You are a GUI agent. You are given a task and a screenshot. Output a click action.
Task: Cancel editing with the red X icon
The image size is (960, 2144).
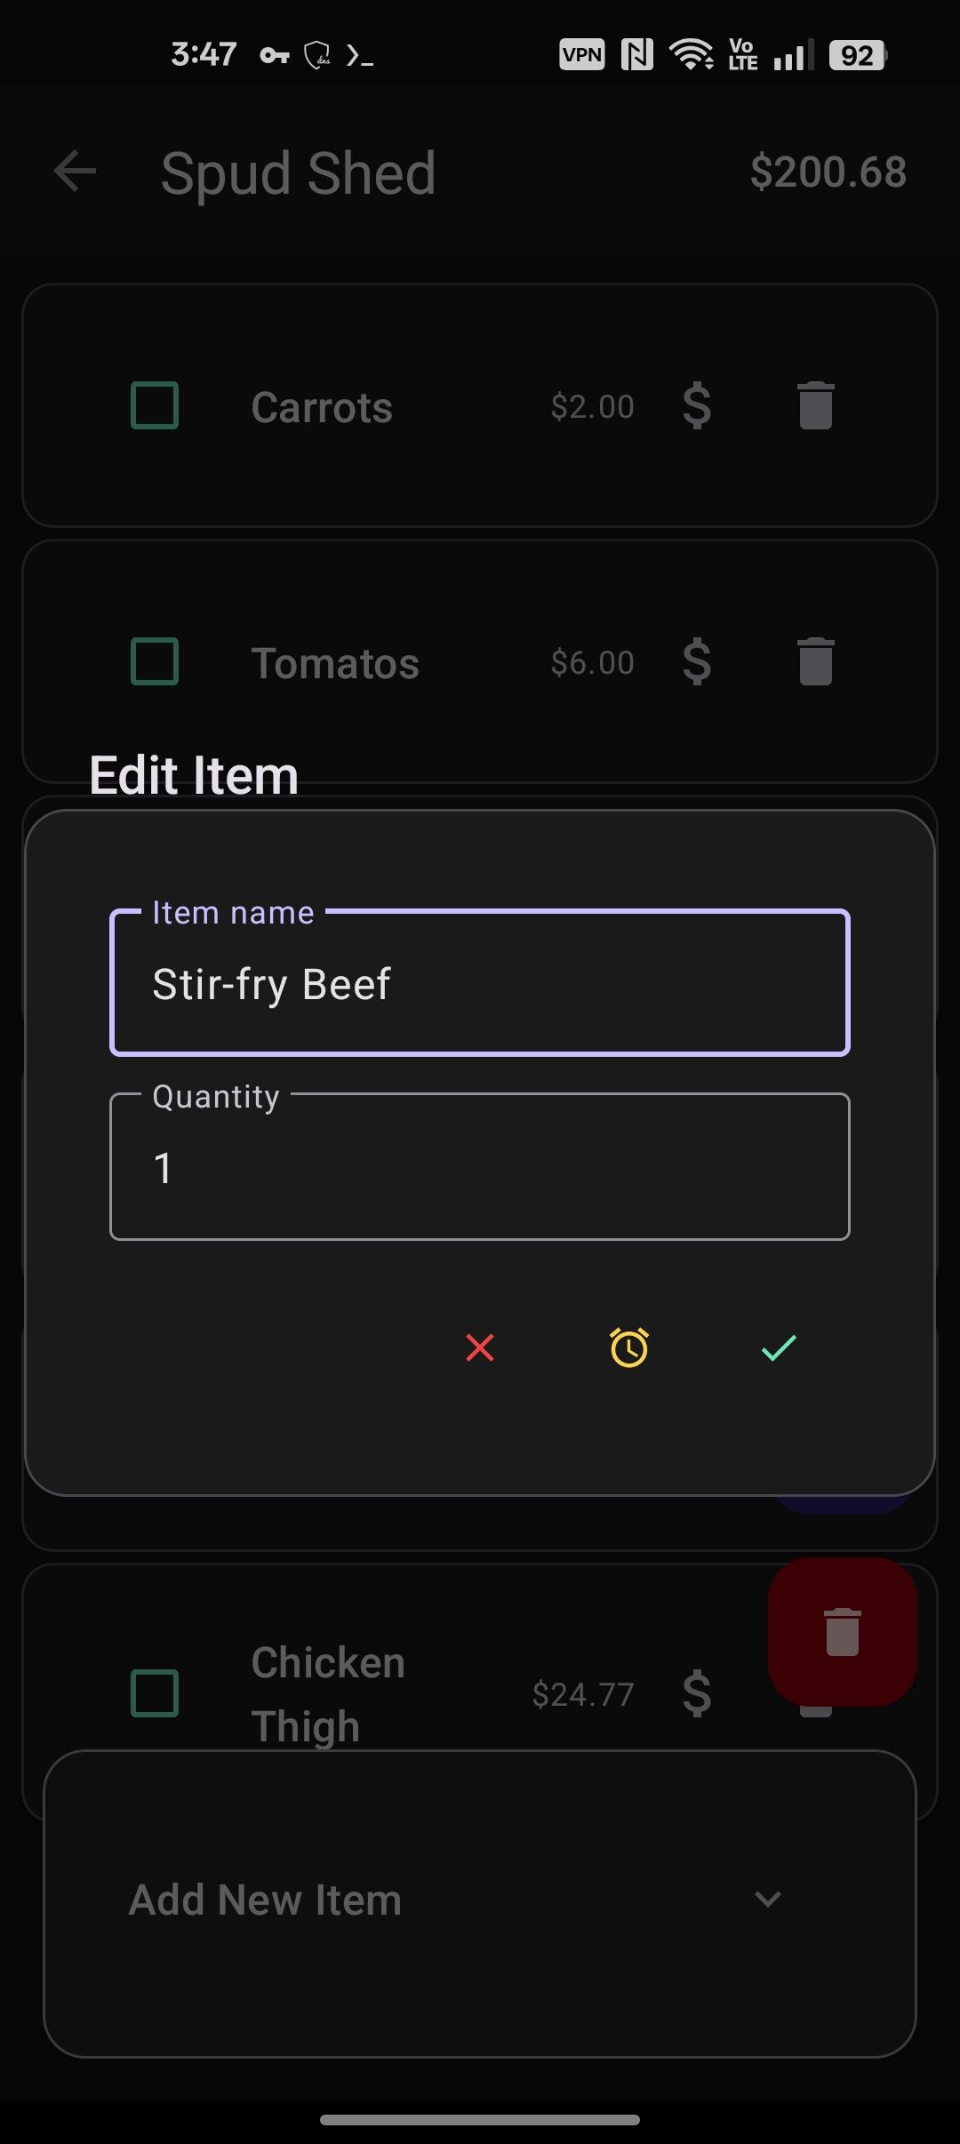(480, 1348)
